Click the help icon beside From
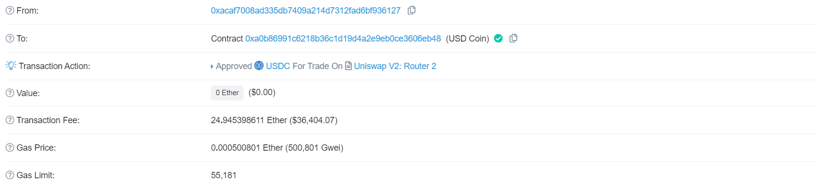Image resolution: width=823 pixels, height=184 pixels. point(10,11)
